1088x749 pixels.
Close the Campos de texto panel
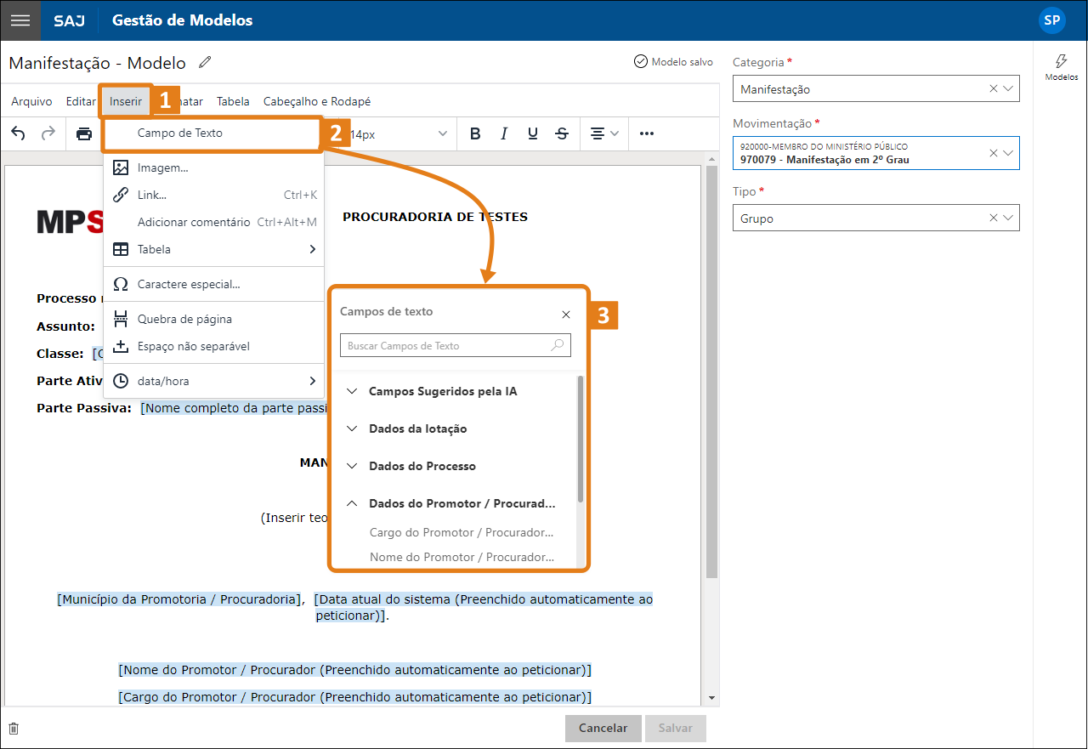coord(566,315)
